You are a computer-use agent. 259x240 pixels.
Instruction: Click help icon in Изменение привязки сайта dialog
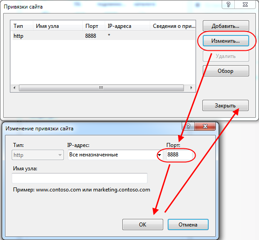(188, 126)
